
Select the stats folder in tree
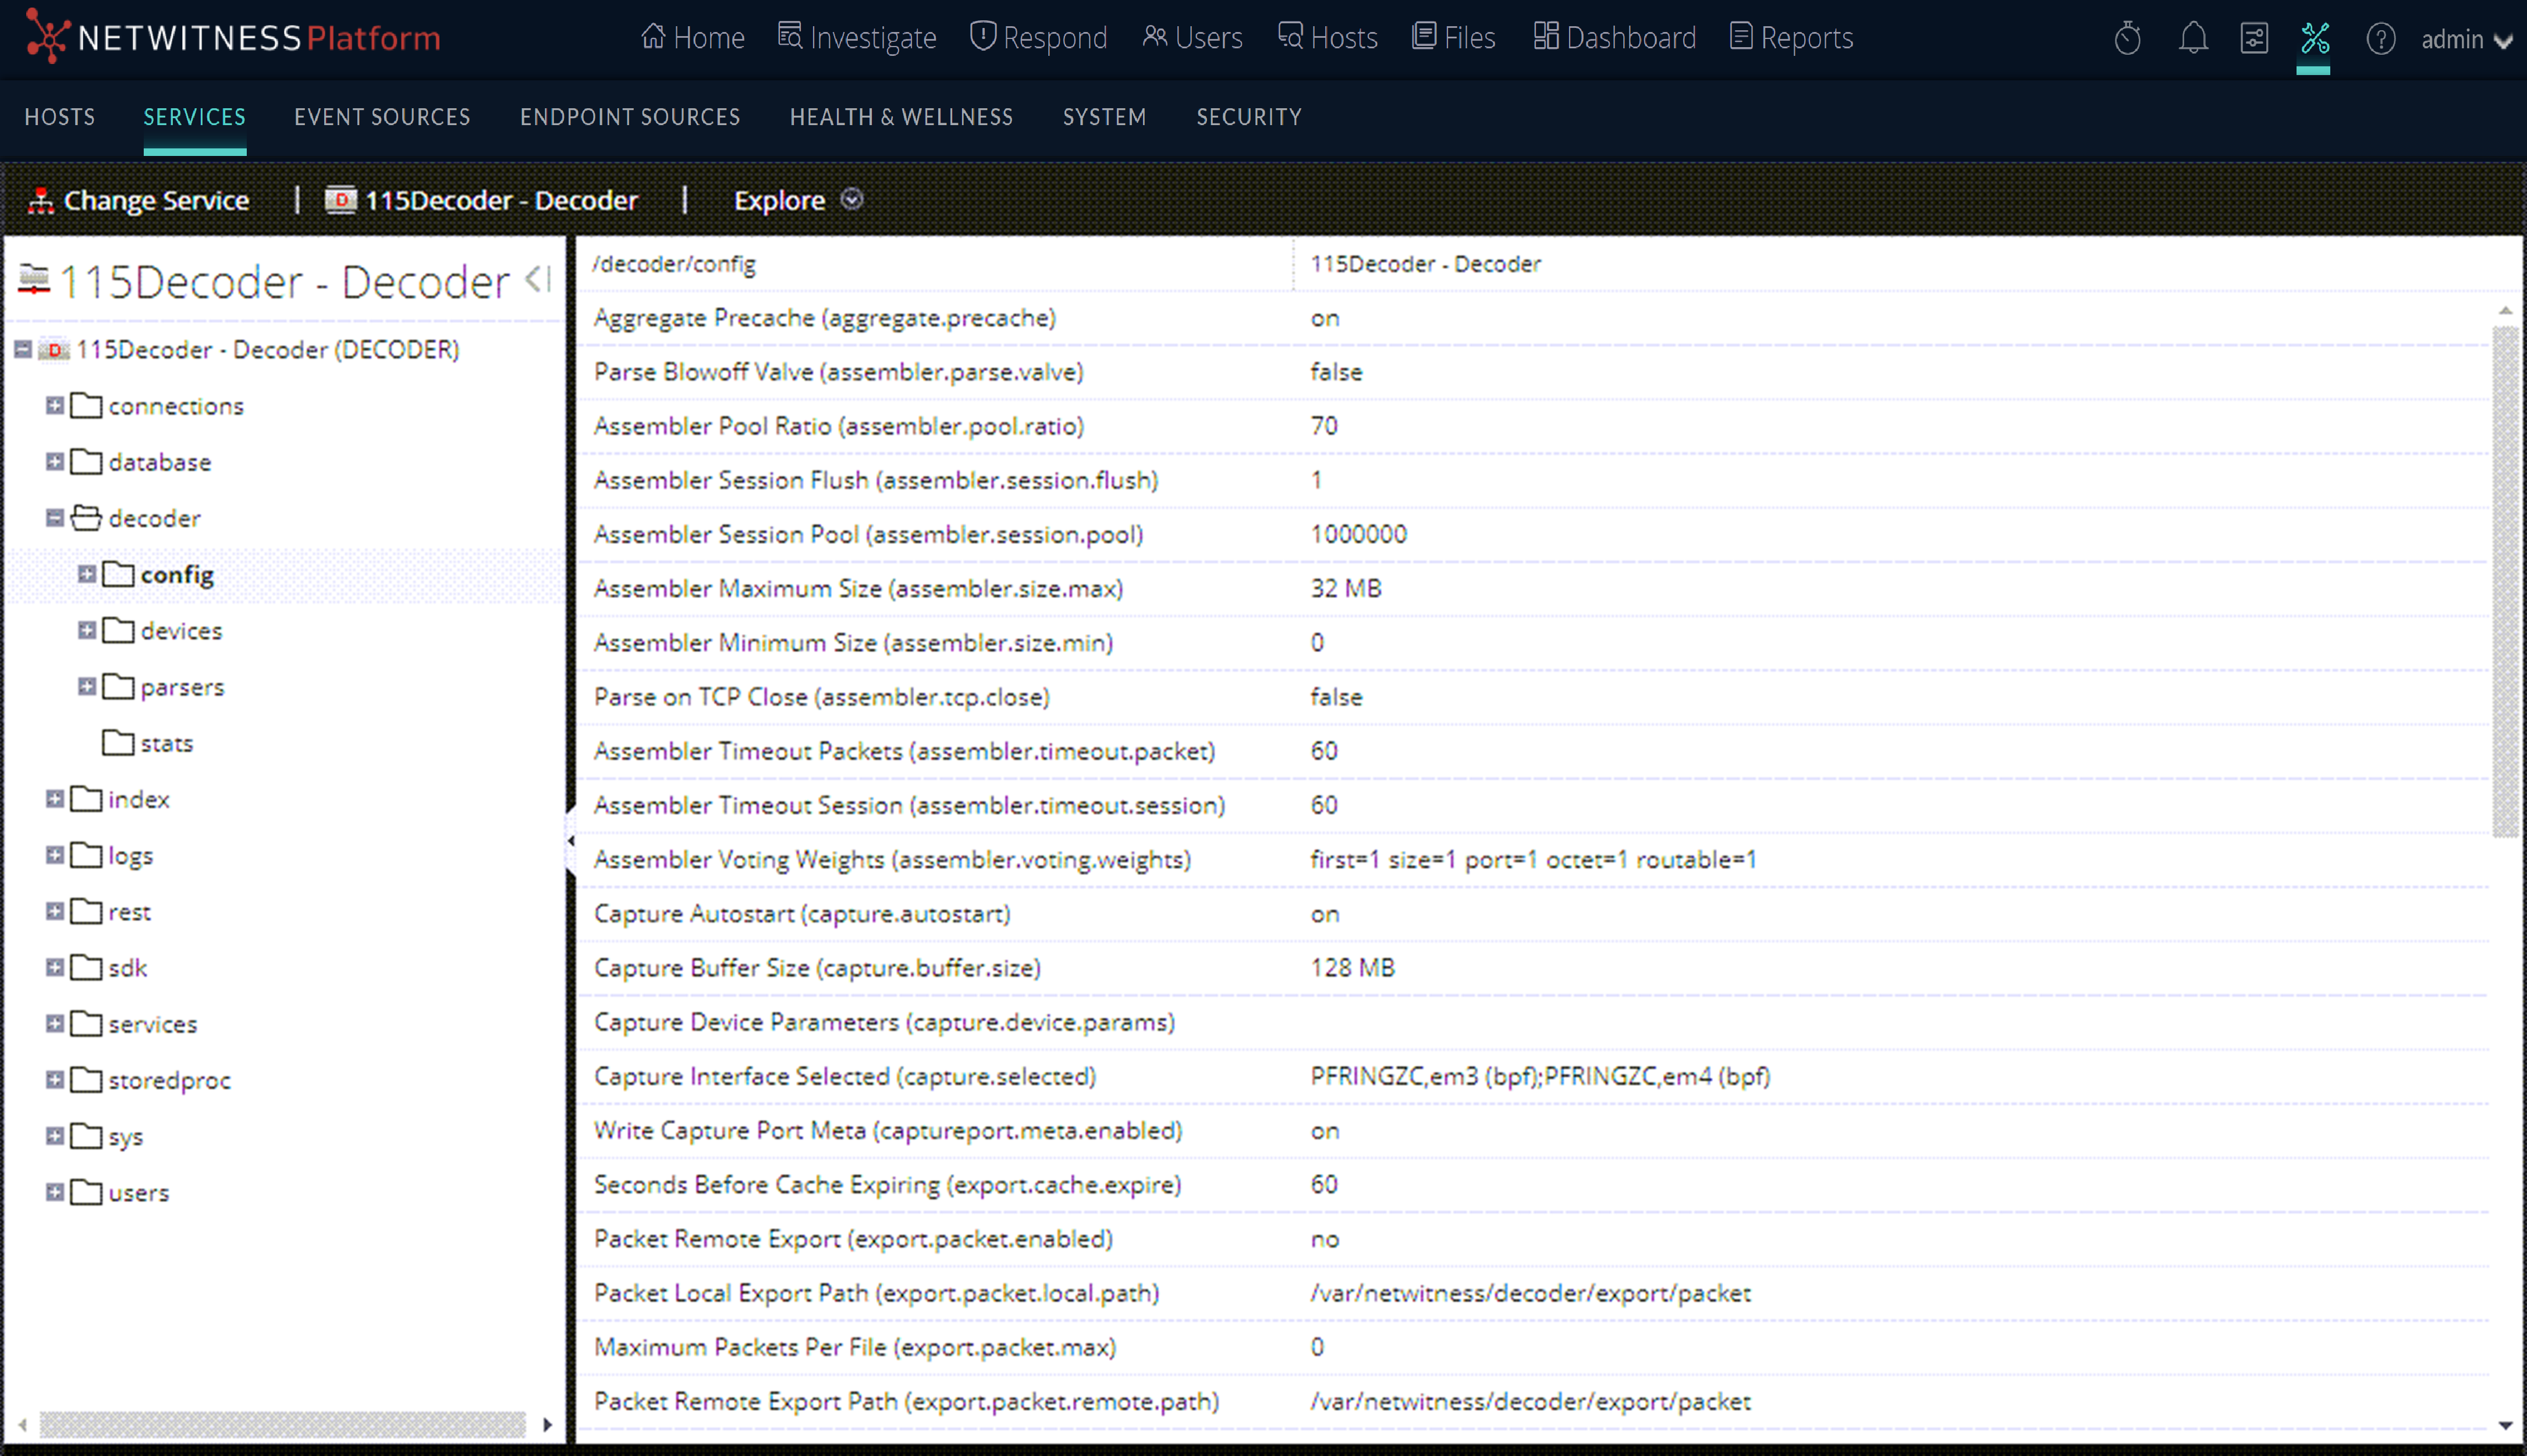point(166,743)
